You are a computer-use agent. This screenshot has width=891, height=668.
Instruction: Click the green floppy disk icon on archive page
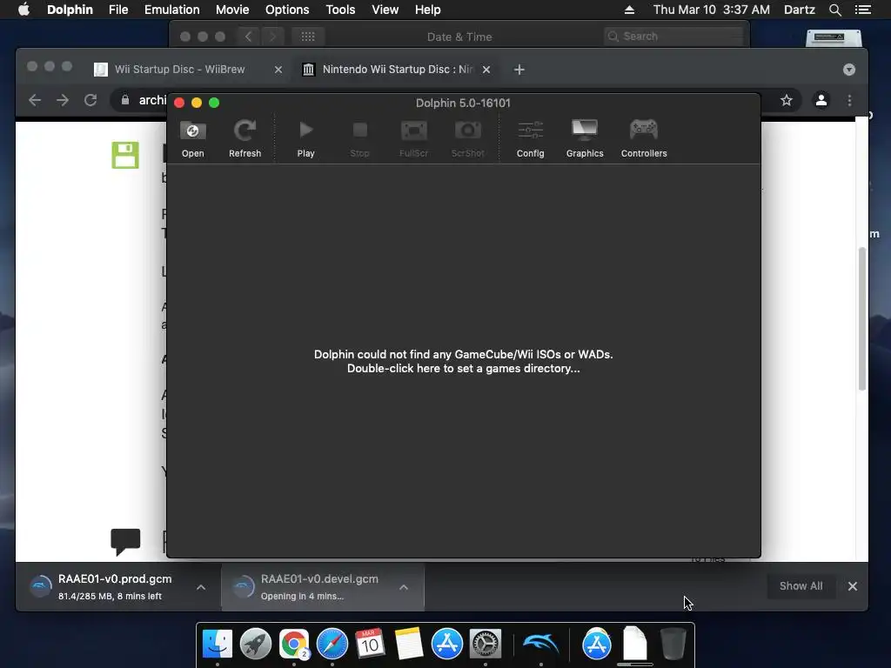coord(125,155)
